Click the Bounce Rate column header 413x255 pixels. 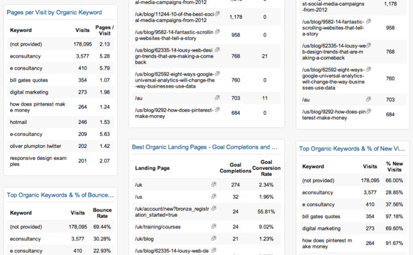[x=102, y=213]
